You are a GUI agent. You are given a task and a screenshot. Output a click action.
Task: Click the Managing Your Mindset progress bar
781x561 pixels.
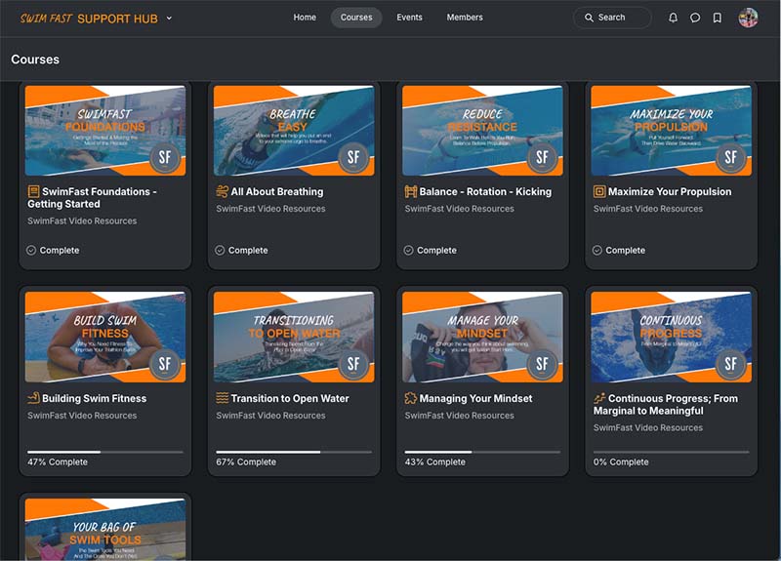pos(482,452)
